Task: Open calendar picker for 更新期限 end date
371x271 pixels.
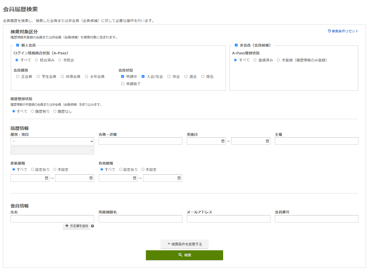Action: click(91, 178)
